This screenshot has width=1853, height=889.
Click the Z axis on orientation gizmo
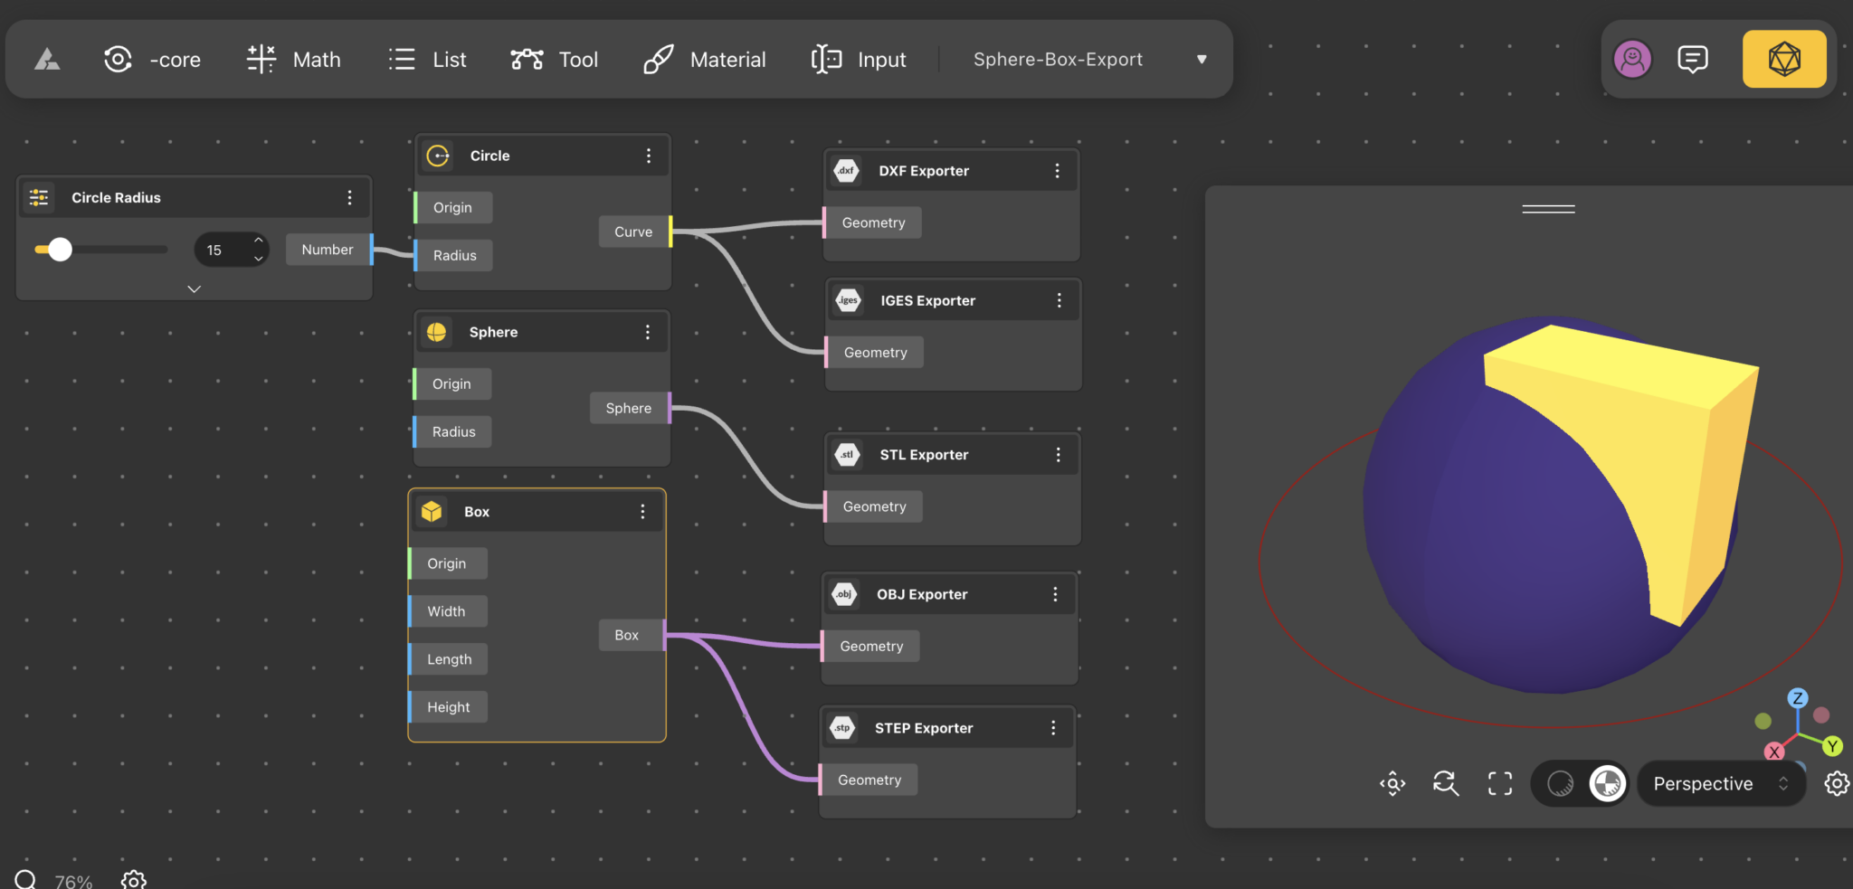[x=1798, y=698]
